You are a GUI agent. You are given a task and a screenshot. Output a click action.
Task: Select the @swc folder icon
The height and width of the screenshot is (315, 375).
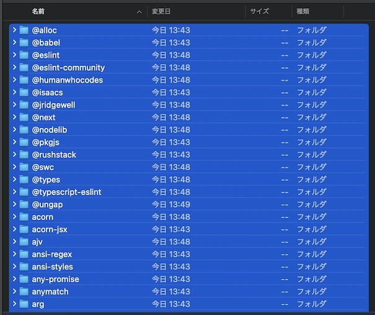point(24,167)
